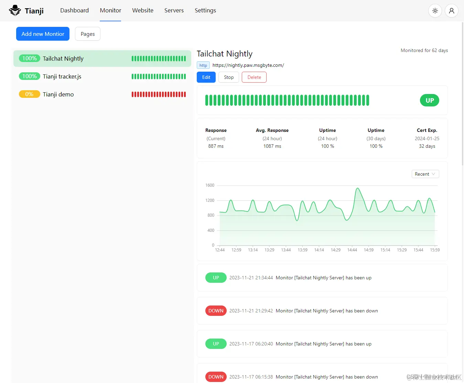Stop the Tailchat Nightly monitor

[229, 77]
